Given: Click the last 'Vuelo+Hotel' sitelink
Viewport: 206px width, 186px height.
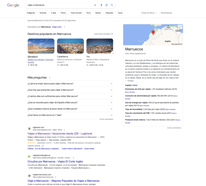Looking at the screenshot, I should pyautogui.click(x=89, y=148).
